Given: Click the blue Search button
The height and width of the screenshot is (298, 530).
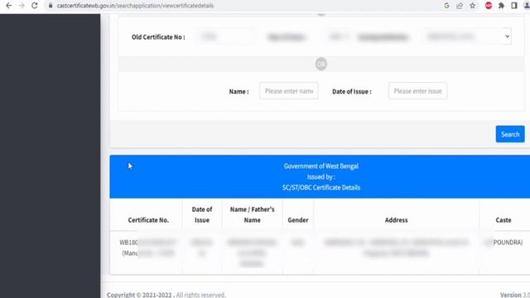Looking at the screenshot, I should coord(510,134).
